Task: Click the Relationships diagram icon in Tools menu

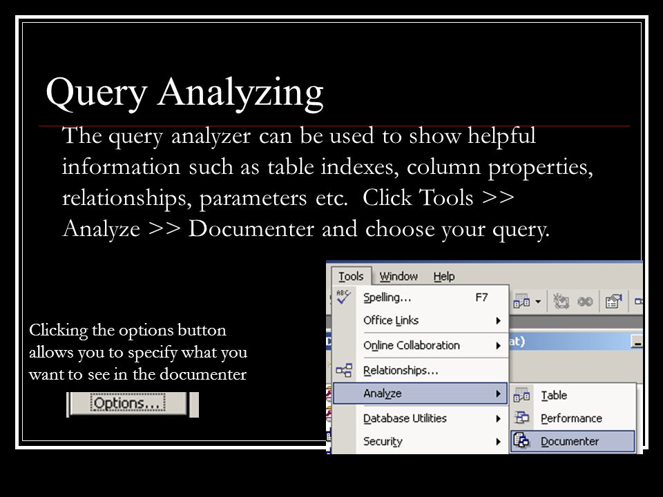Action: (344, 370)
